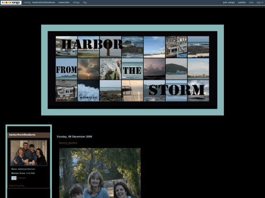
Task: Click the sign in link
Action: [260, 3]
